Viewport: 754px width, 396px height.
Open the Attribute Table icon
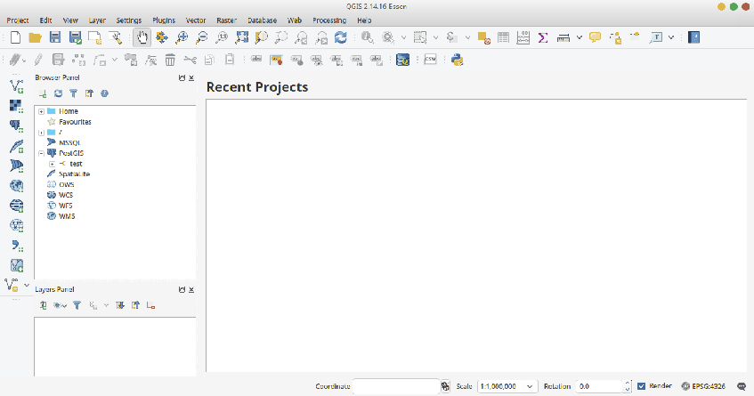pyautogui.click(x=504, y=37)
